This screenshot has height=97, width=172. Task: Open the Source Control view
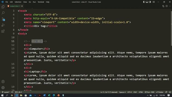pos(3,19)
